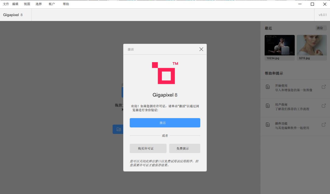Open the 帐户 menu
330x194 pixels.
[x=52, y=4]
